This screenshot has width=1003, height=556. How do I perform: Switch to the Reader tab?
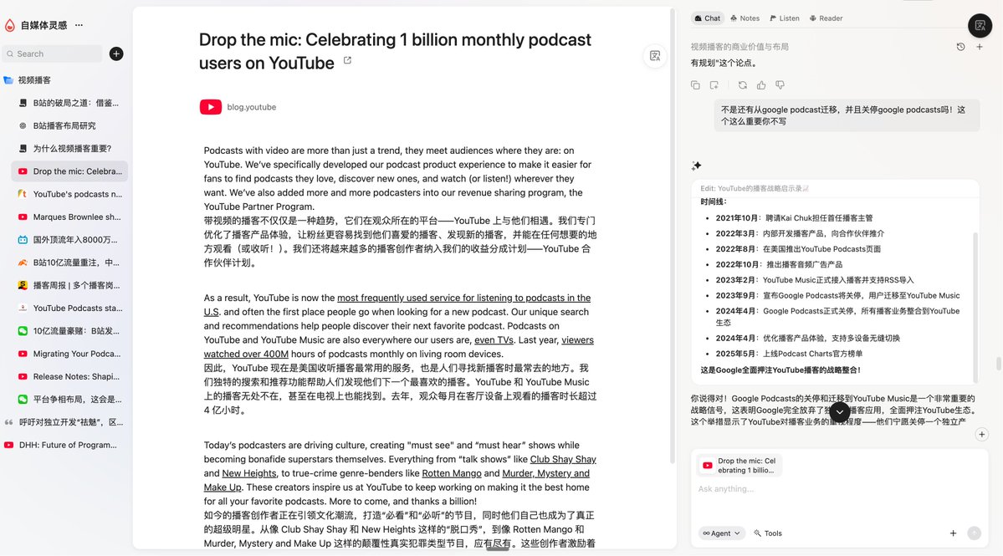[x=826, y=18]
